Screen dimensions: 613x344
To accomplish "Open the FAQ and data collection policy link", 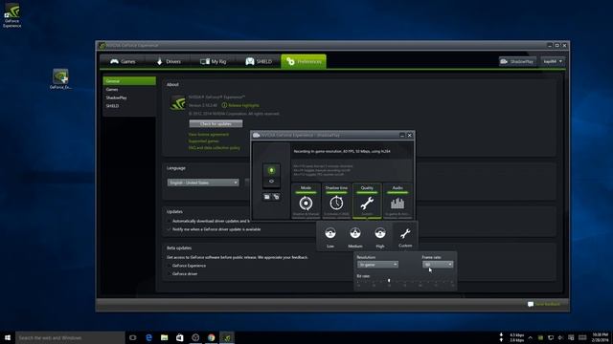I will click(x=215, y=148).
